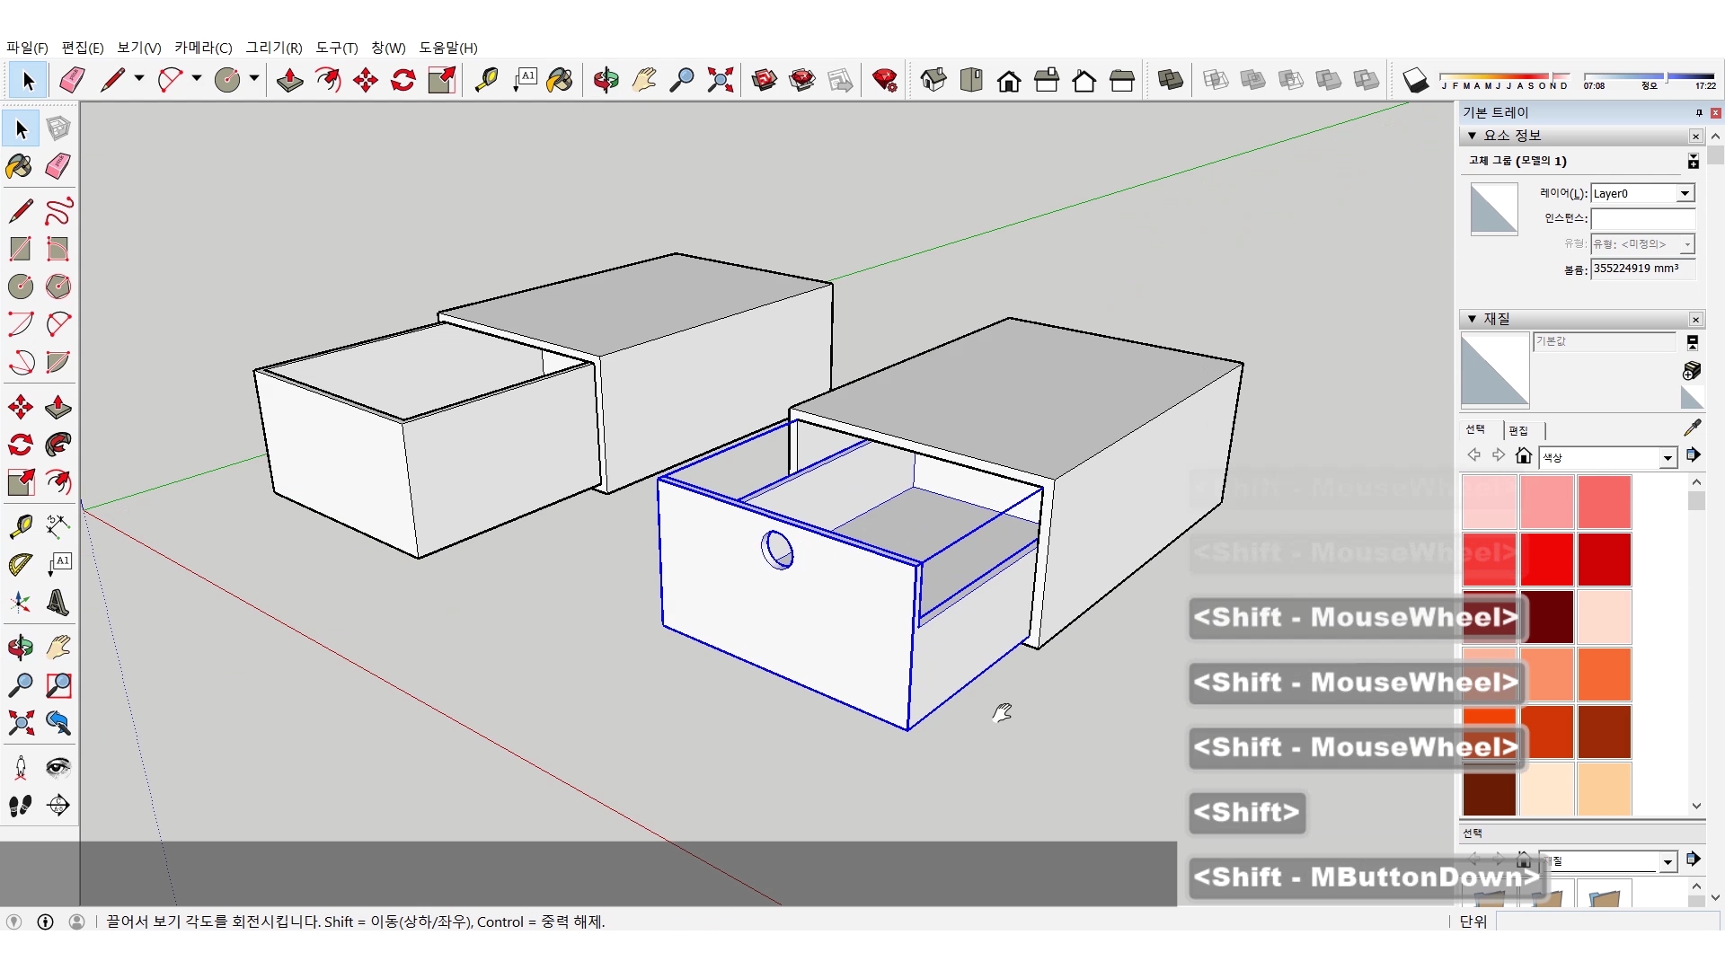Screen dimensions: 1725x970
Task: Toggle entity info details button
Action: (1693, 161)
